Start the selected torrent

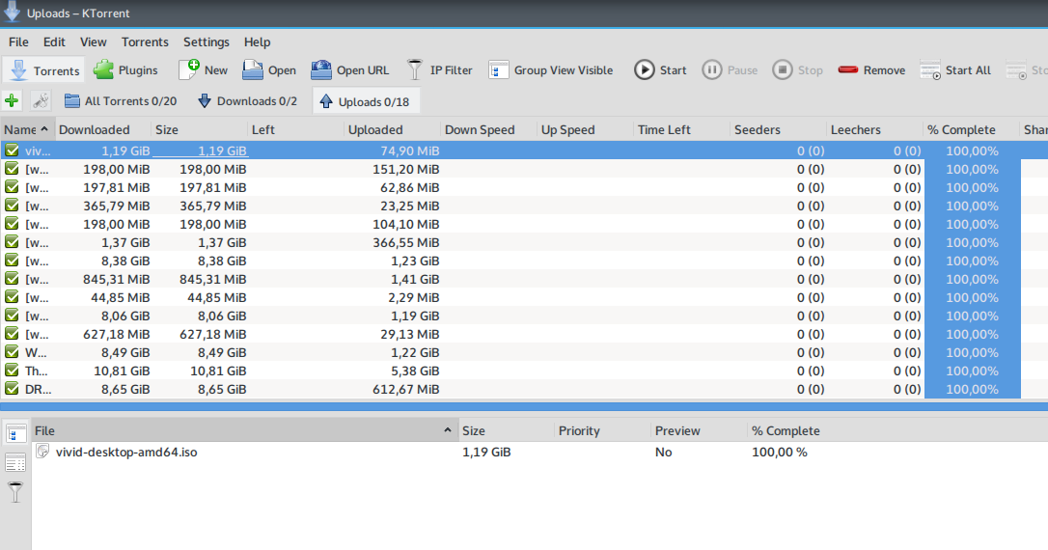[x=660, y=70]
